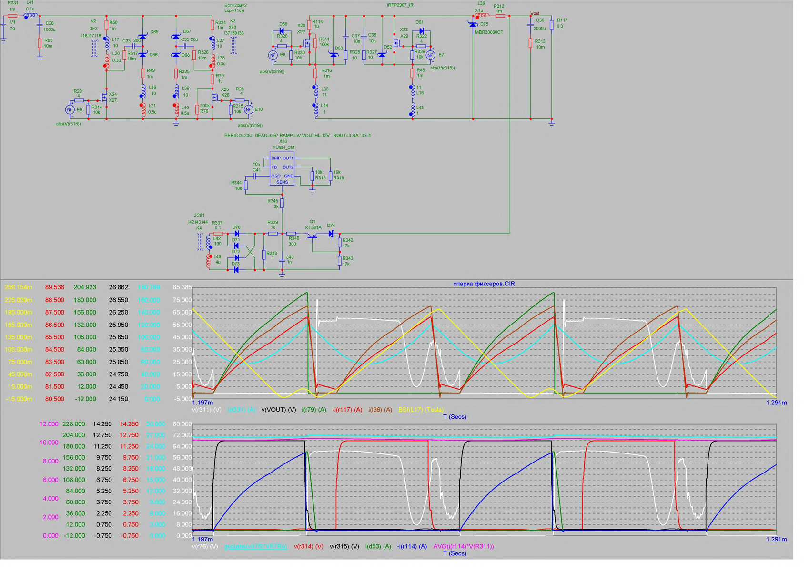Select the E9 NF source symbol
The image size is (809, 571).
70,110
